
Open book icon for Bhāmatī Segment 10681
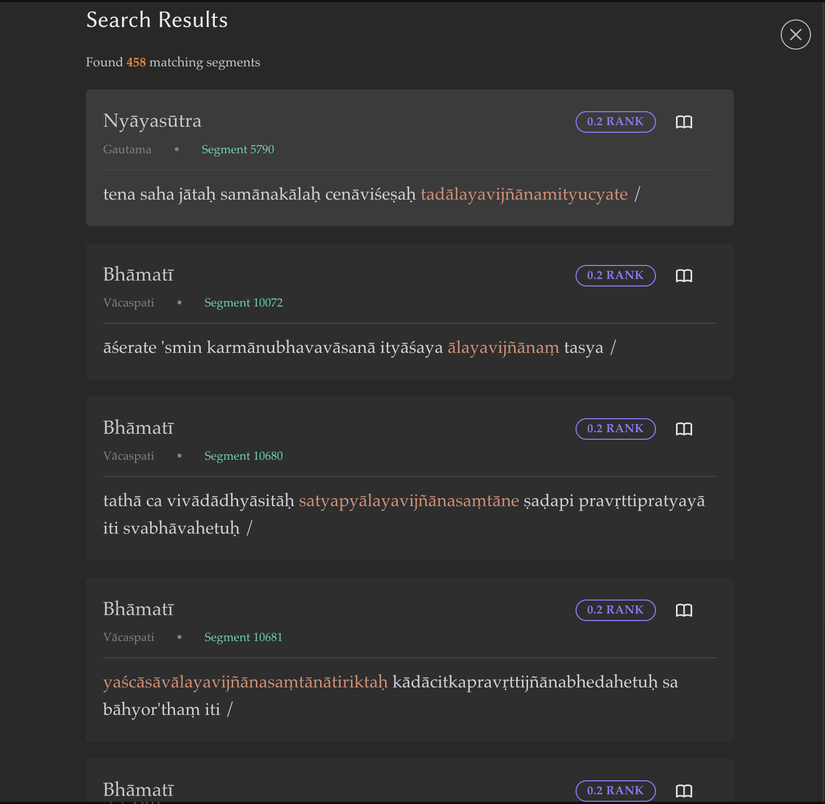click(684, 610)
